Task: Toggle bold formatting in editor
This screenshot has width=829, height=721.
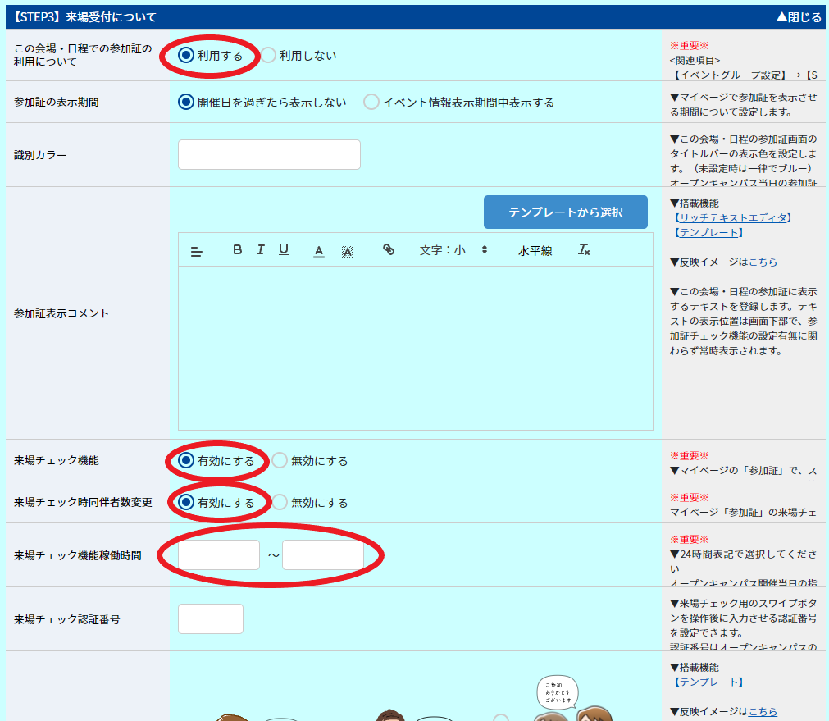Action: [x=238, y=249]
